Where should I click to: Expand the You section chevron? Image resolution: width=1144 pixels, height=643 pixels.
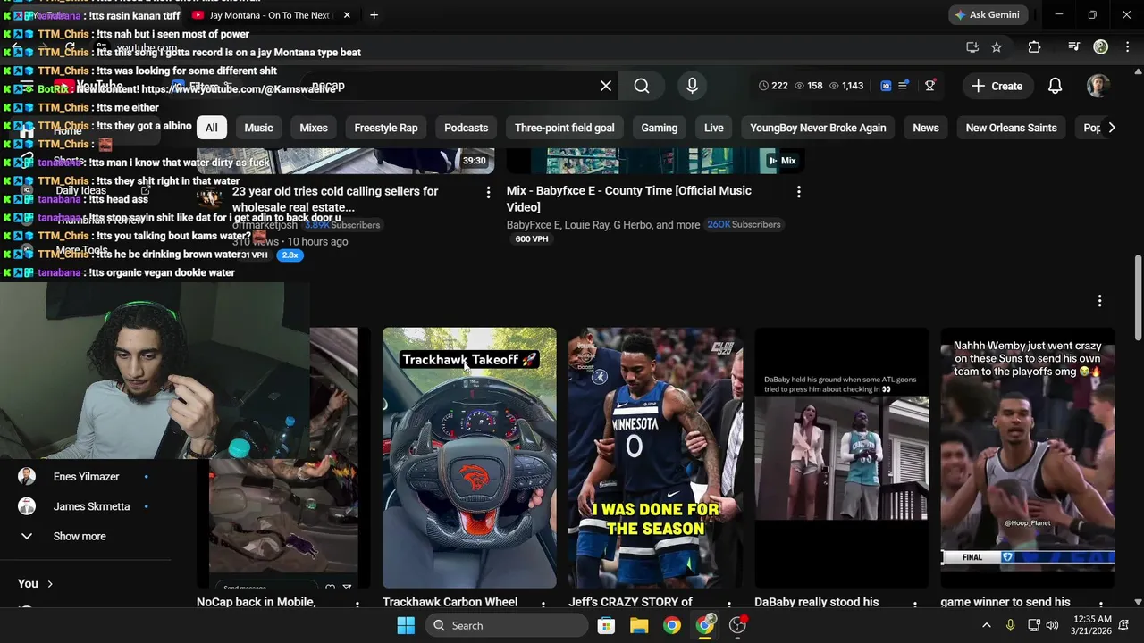point(50,584)
